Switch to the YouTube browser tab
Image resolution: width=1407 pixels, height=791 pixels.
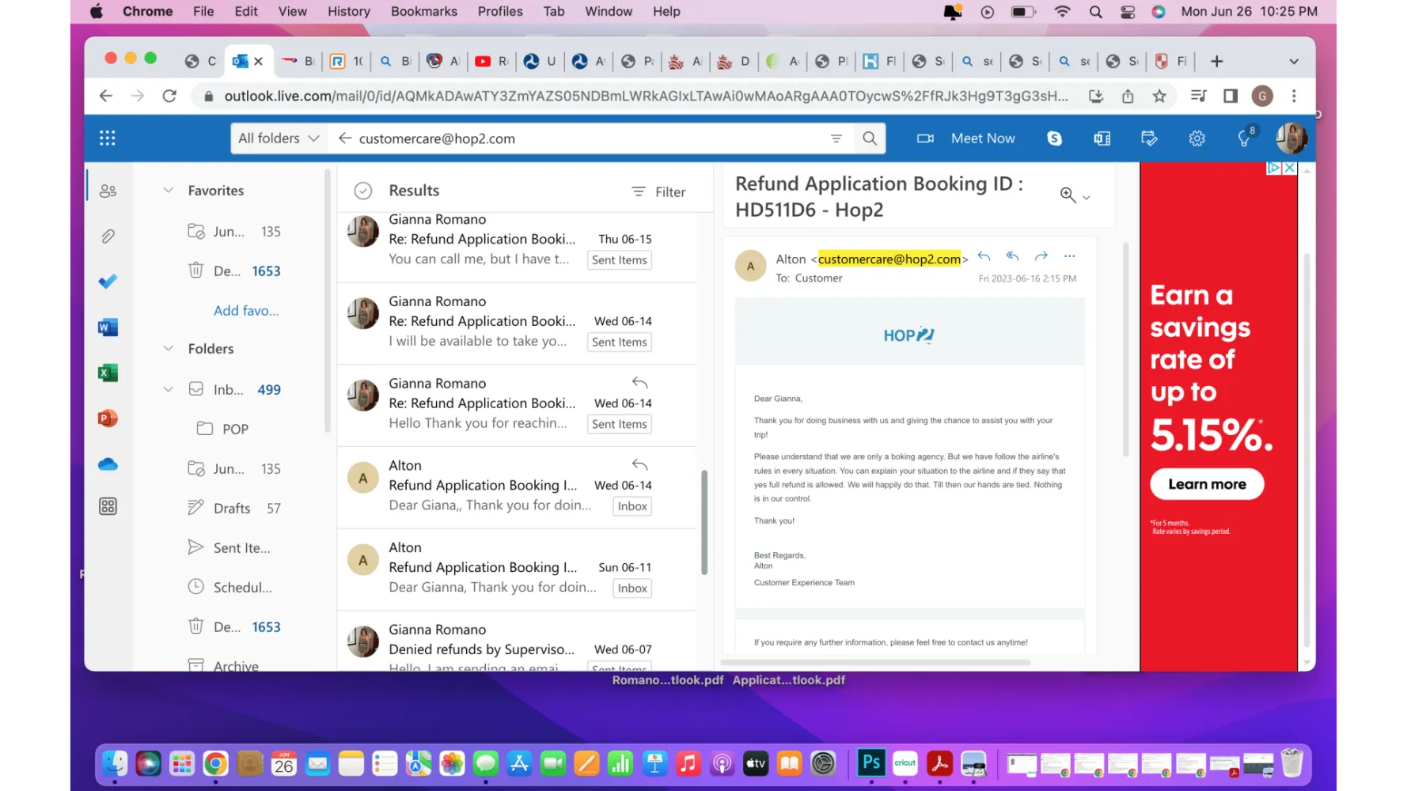[x=491, y=61]
